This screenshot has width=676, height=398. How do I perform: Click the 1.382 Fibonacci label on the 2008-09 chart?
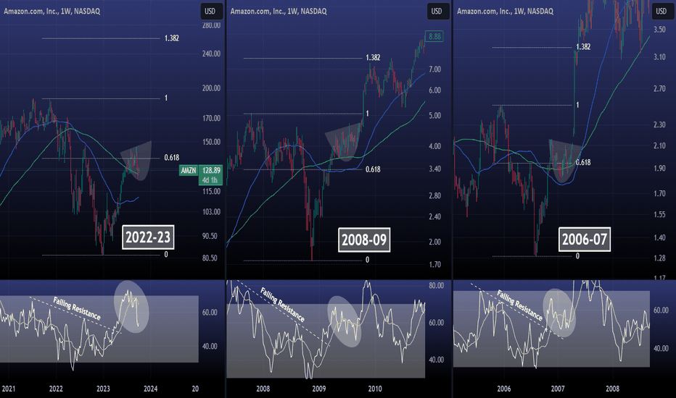[x=373, y=58]
